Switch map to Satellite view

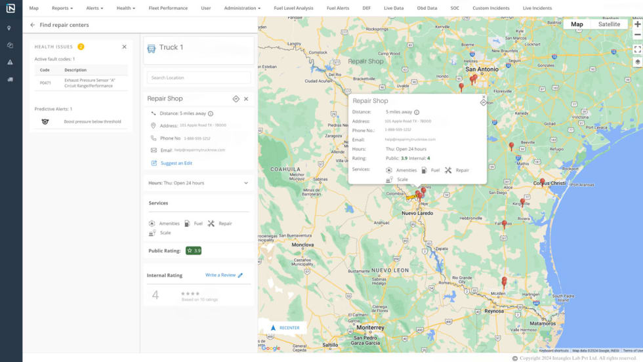click(608, 24)
